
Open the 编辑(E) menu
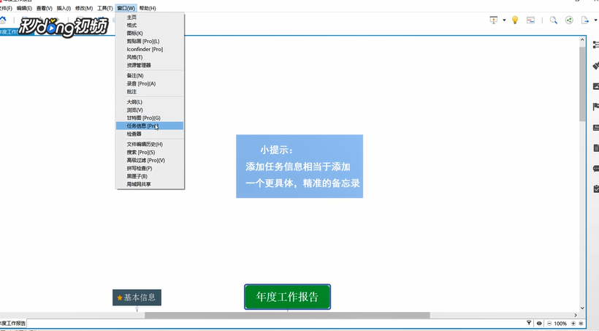click(x=24, y=8)
